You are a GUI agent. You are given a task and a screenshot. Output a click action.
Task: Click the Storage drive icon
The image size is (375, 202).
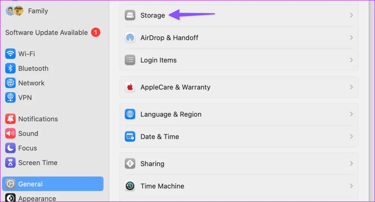pyautogui.click(x=130, y=15)
